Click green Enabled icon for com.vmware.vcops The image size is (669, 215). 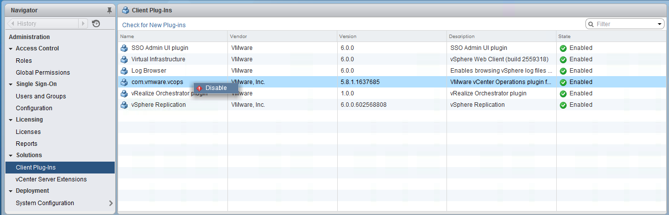tap(563, 83)
